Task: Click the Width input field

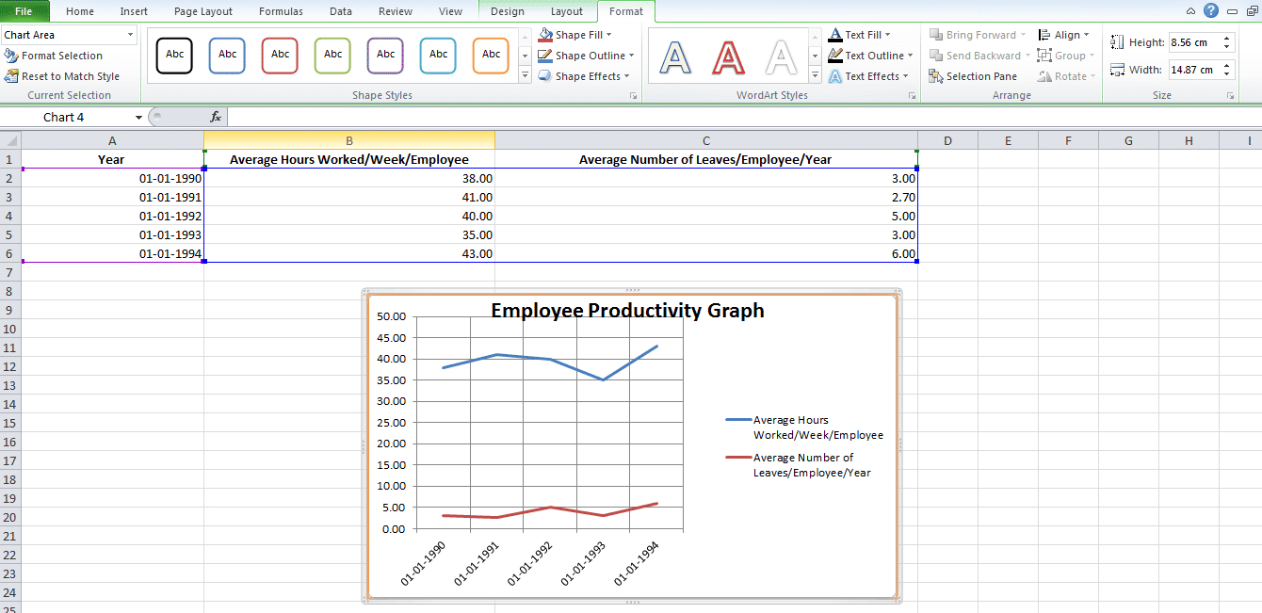Action: 1192,70
